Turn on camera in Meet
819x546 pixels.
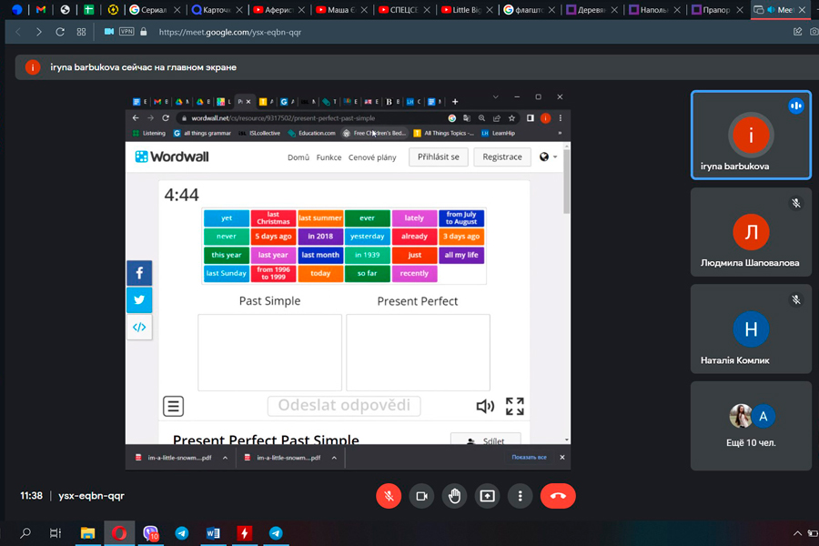click(421, 496)
